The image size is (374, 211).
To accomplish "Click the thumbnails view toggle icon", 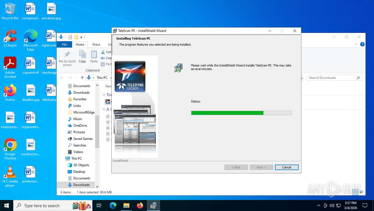I will tap(361, 192).
